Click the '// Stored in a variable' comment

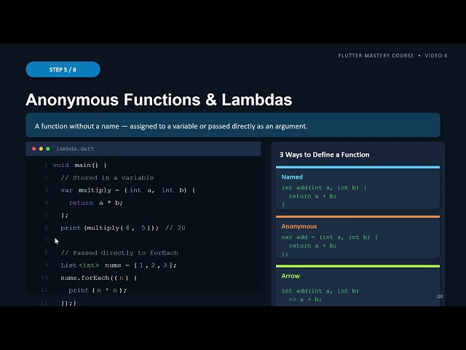point(107,178)
